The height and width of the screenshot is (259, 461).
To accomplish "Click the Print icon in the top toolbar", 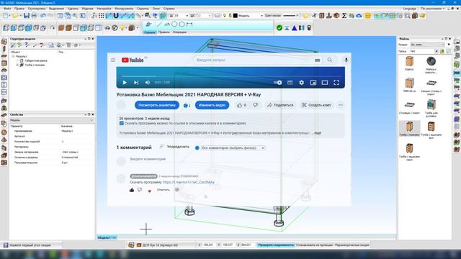I will (34, 16).
